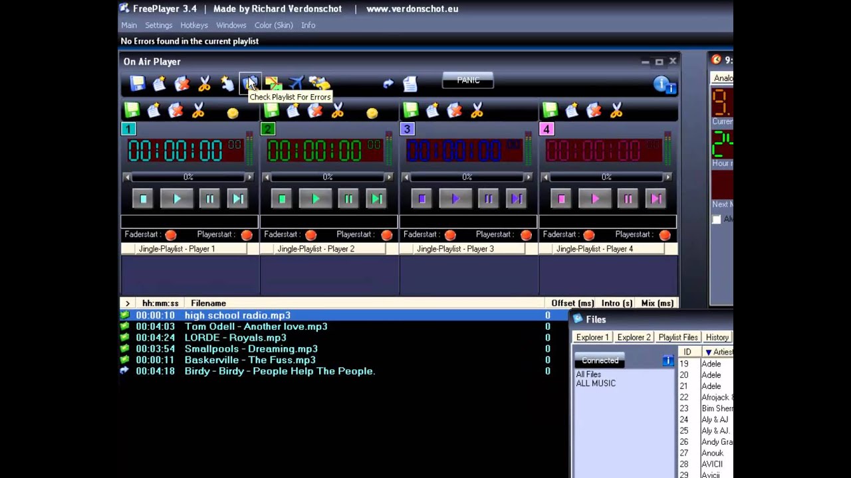
Task: Click Player 3 delete page icon
Action: [455, 110]
